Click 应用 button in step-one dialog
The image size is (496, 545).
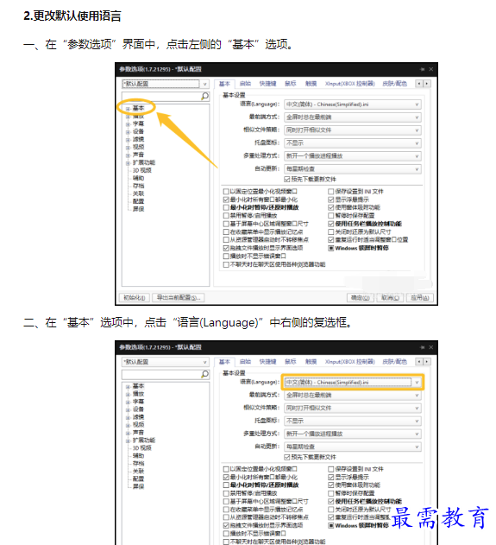[x=419, y=298]
